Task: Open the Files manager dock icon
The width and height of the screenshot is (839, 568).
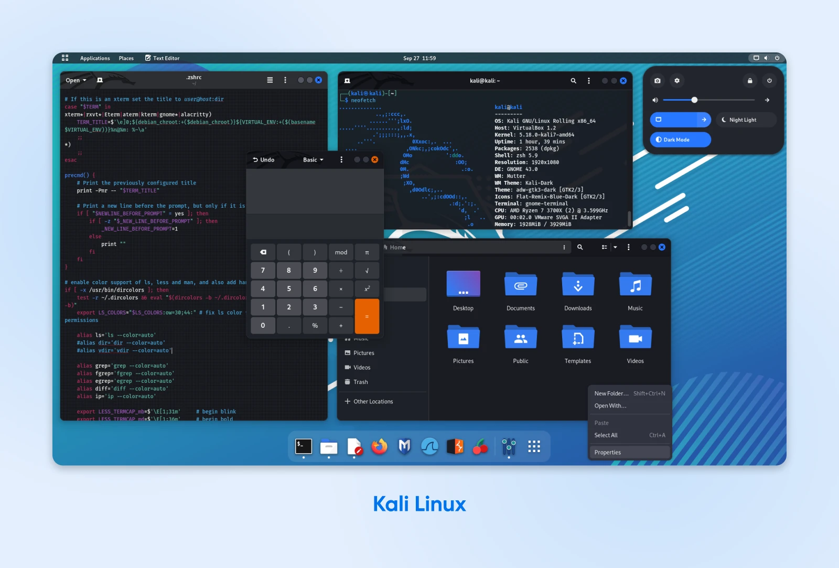Action: [x=329, y=446]
